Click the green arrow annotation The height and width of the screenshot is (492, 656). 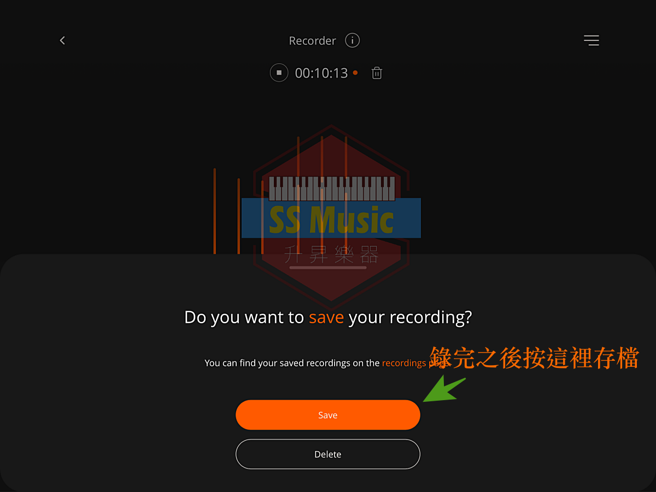444,390
